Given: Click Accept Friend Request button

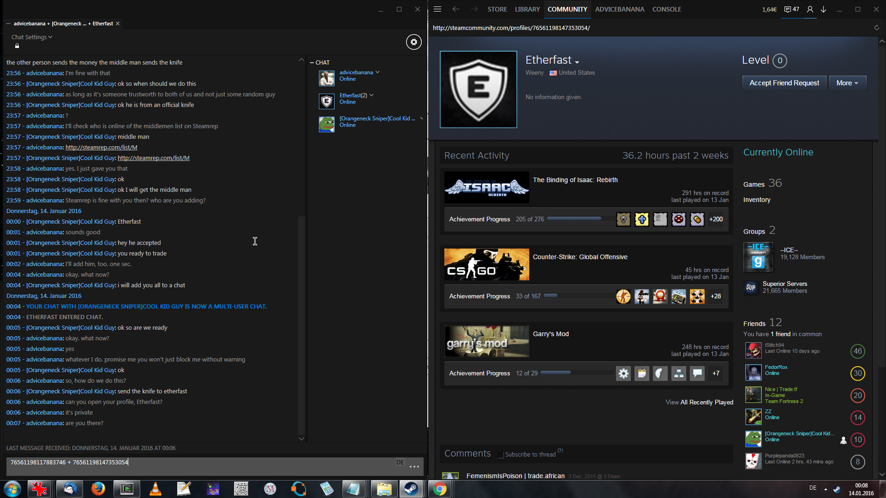Looking at the screenshot, I should [784, 83].
